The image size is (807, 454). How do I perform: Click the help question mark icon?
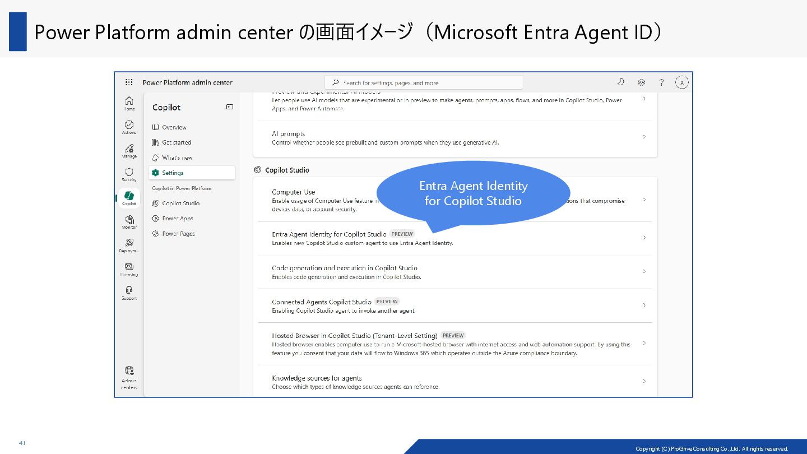pyautogui.click(x=661, y=82)
